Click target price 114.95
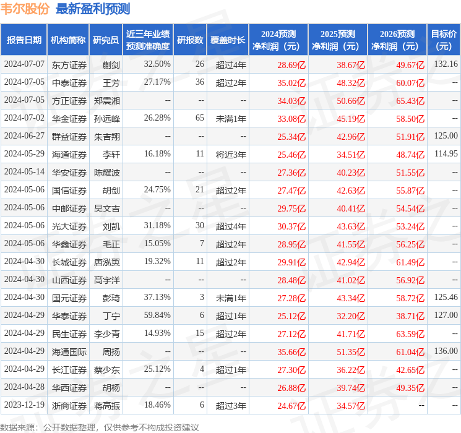The height and width of the screenshot is (433, 461). pos(446,153)
